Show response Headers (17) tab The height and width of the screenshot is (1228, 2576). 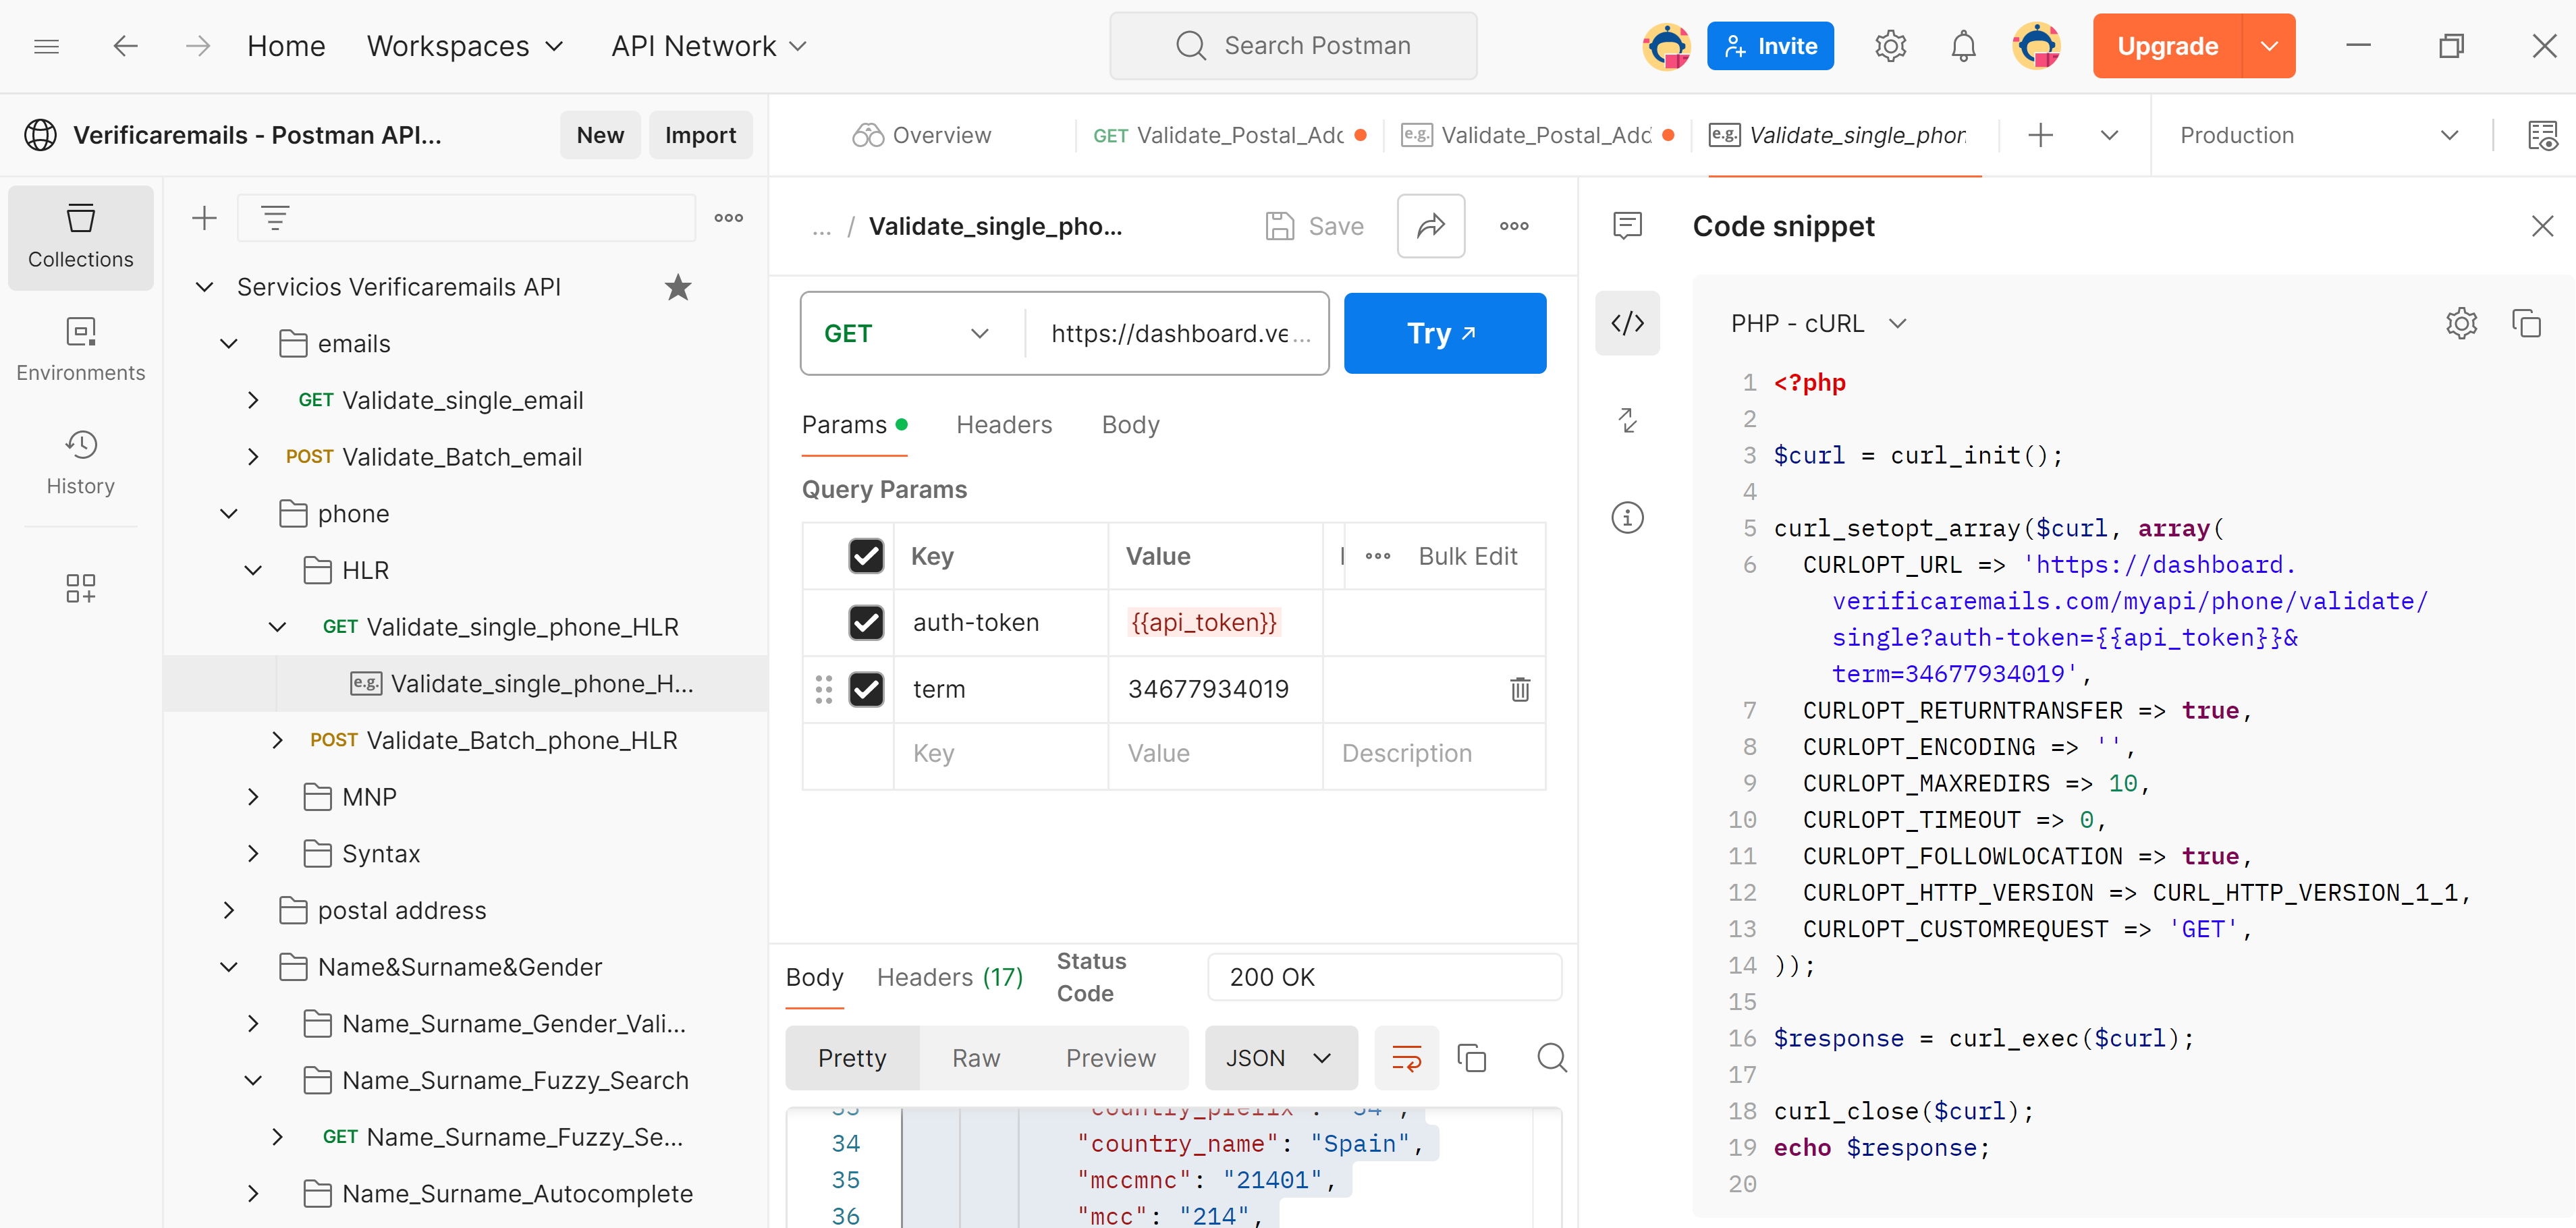coord(949,977)
